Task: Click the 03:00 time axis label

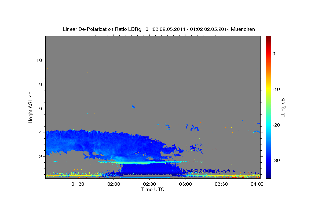Action: click(x=185, y=184)
